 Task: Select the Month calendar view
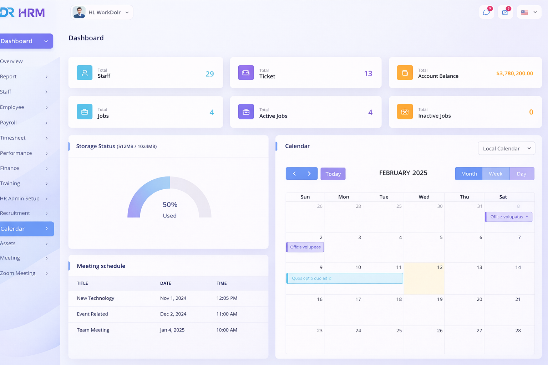(469, 174)
